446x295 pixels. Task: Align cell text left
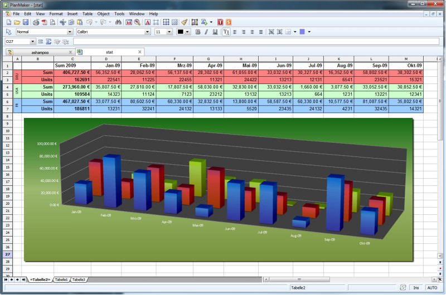(235, 32)
